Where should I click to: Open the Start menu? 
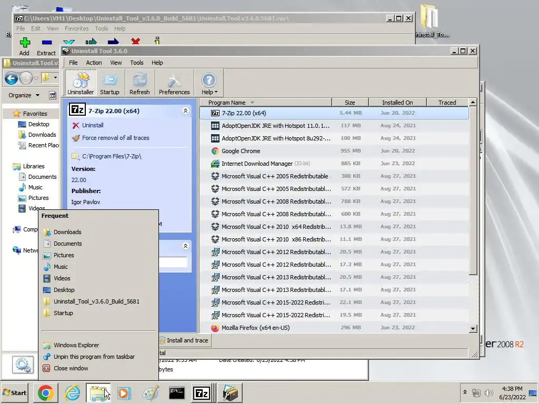14,392
